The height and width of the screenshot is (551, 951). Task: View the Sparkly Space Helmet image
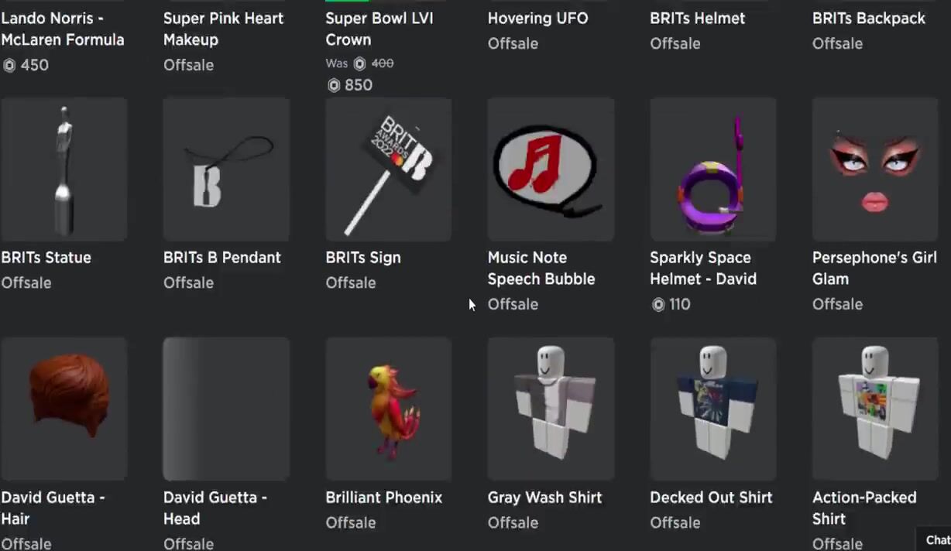(713, 169)
